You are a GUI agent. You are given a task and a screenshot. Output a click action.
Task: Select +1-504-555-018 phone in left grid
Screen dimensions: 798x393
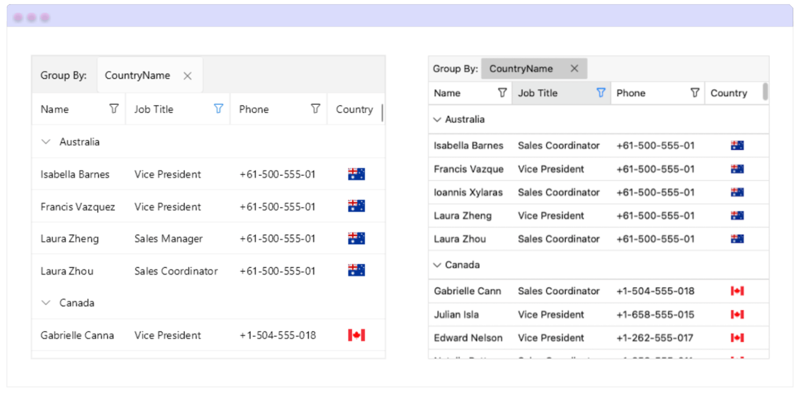tap(278, 335)
